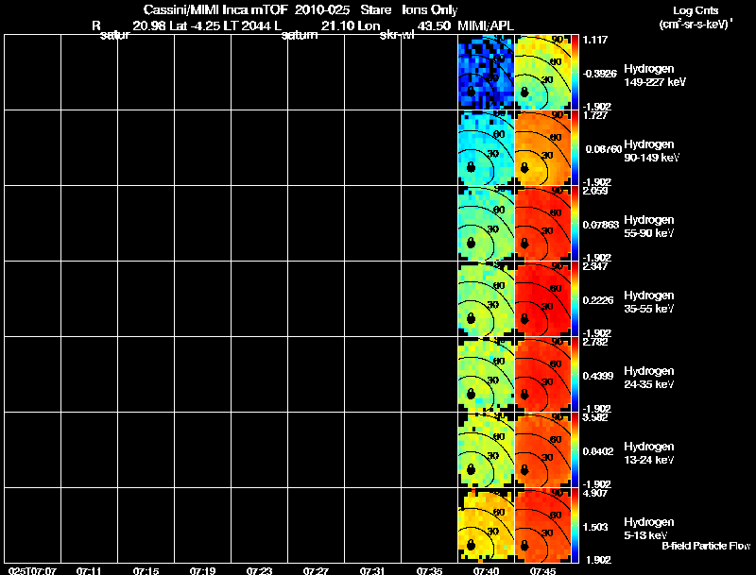The image size is (756, 575).
Task: Click the 07:40 image for Hydrogen 149-227 keV
Action: click(486, 73)
